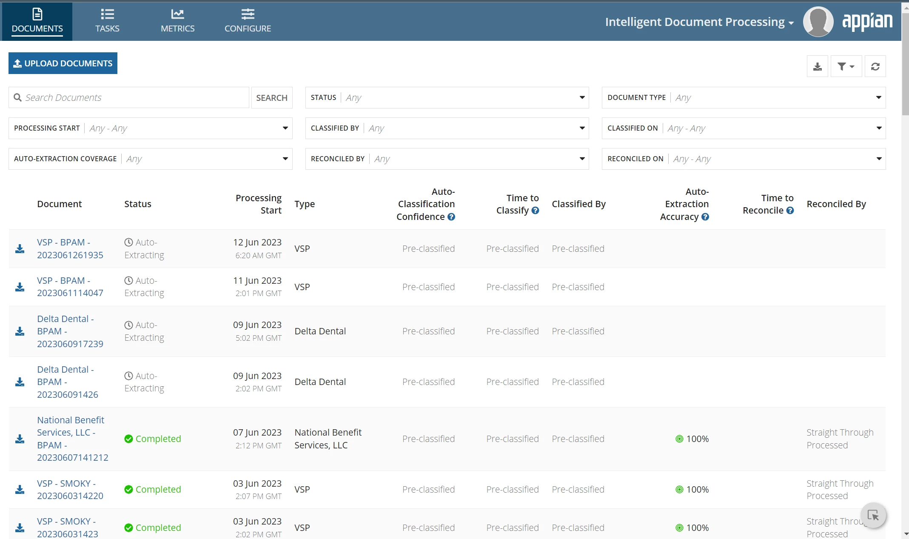Open the filter options funnel menu
Viewport: 909px width, 539px height.
pyautogui.click(x=846, y=66)
